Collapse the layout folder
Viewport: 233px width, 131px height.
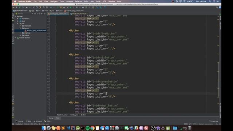[20, 28]
